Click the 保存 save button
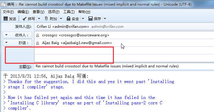 pyautogui.click(x=95, y=19)
